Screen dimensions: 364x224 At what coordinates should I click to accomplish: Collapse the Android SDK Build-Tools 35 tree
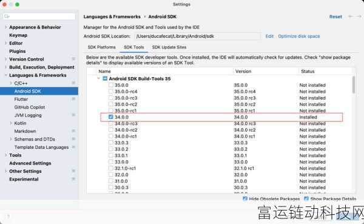[98, 78]
